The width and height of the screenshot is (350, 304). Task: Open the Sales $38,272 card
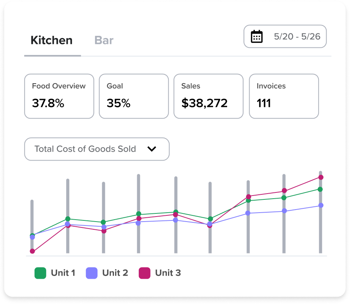point(208,96)
